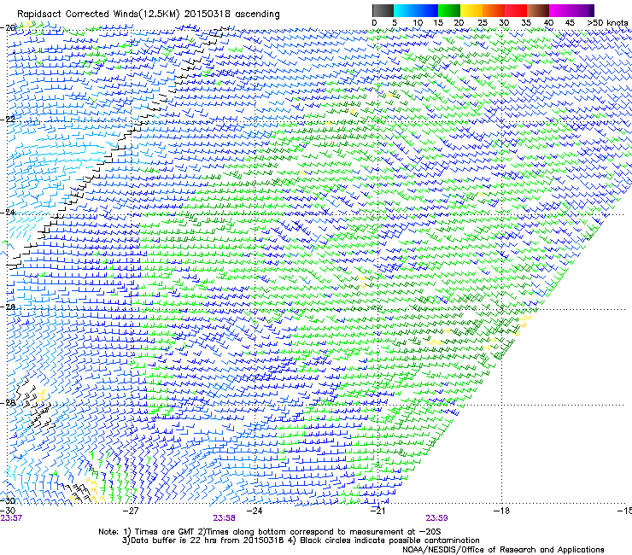632x555 pixels.
Task: Click the latitude label -22
Action: 8,120
